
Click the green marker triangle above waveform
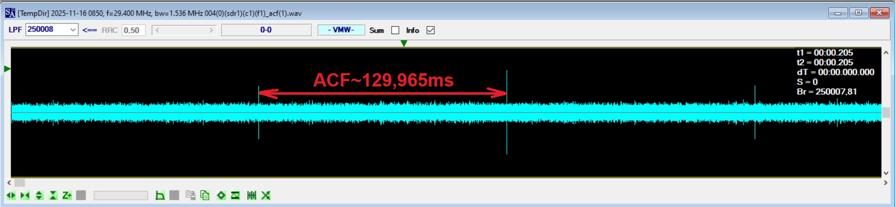click(404, 43)
